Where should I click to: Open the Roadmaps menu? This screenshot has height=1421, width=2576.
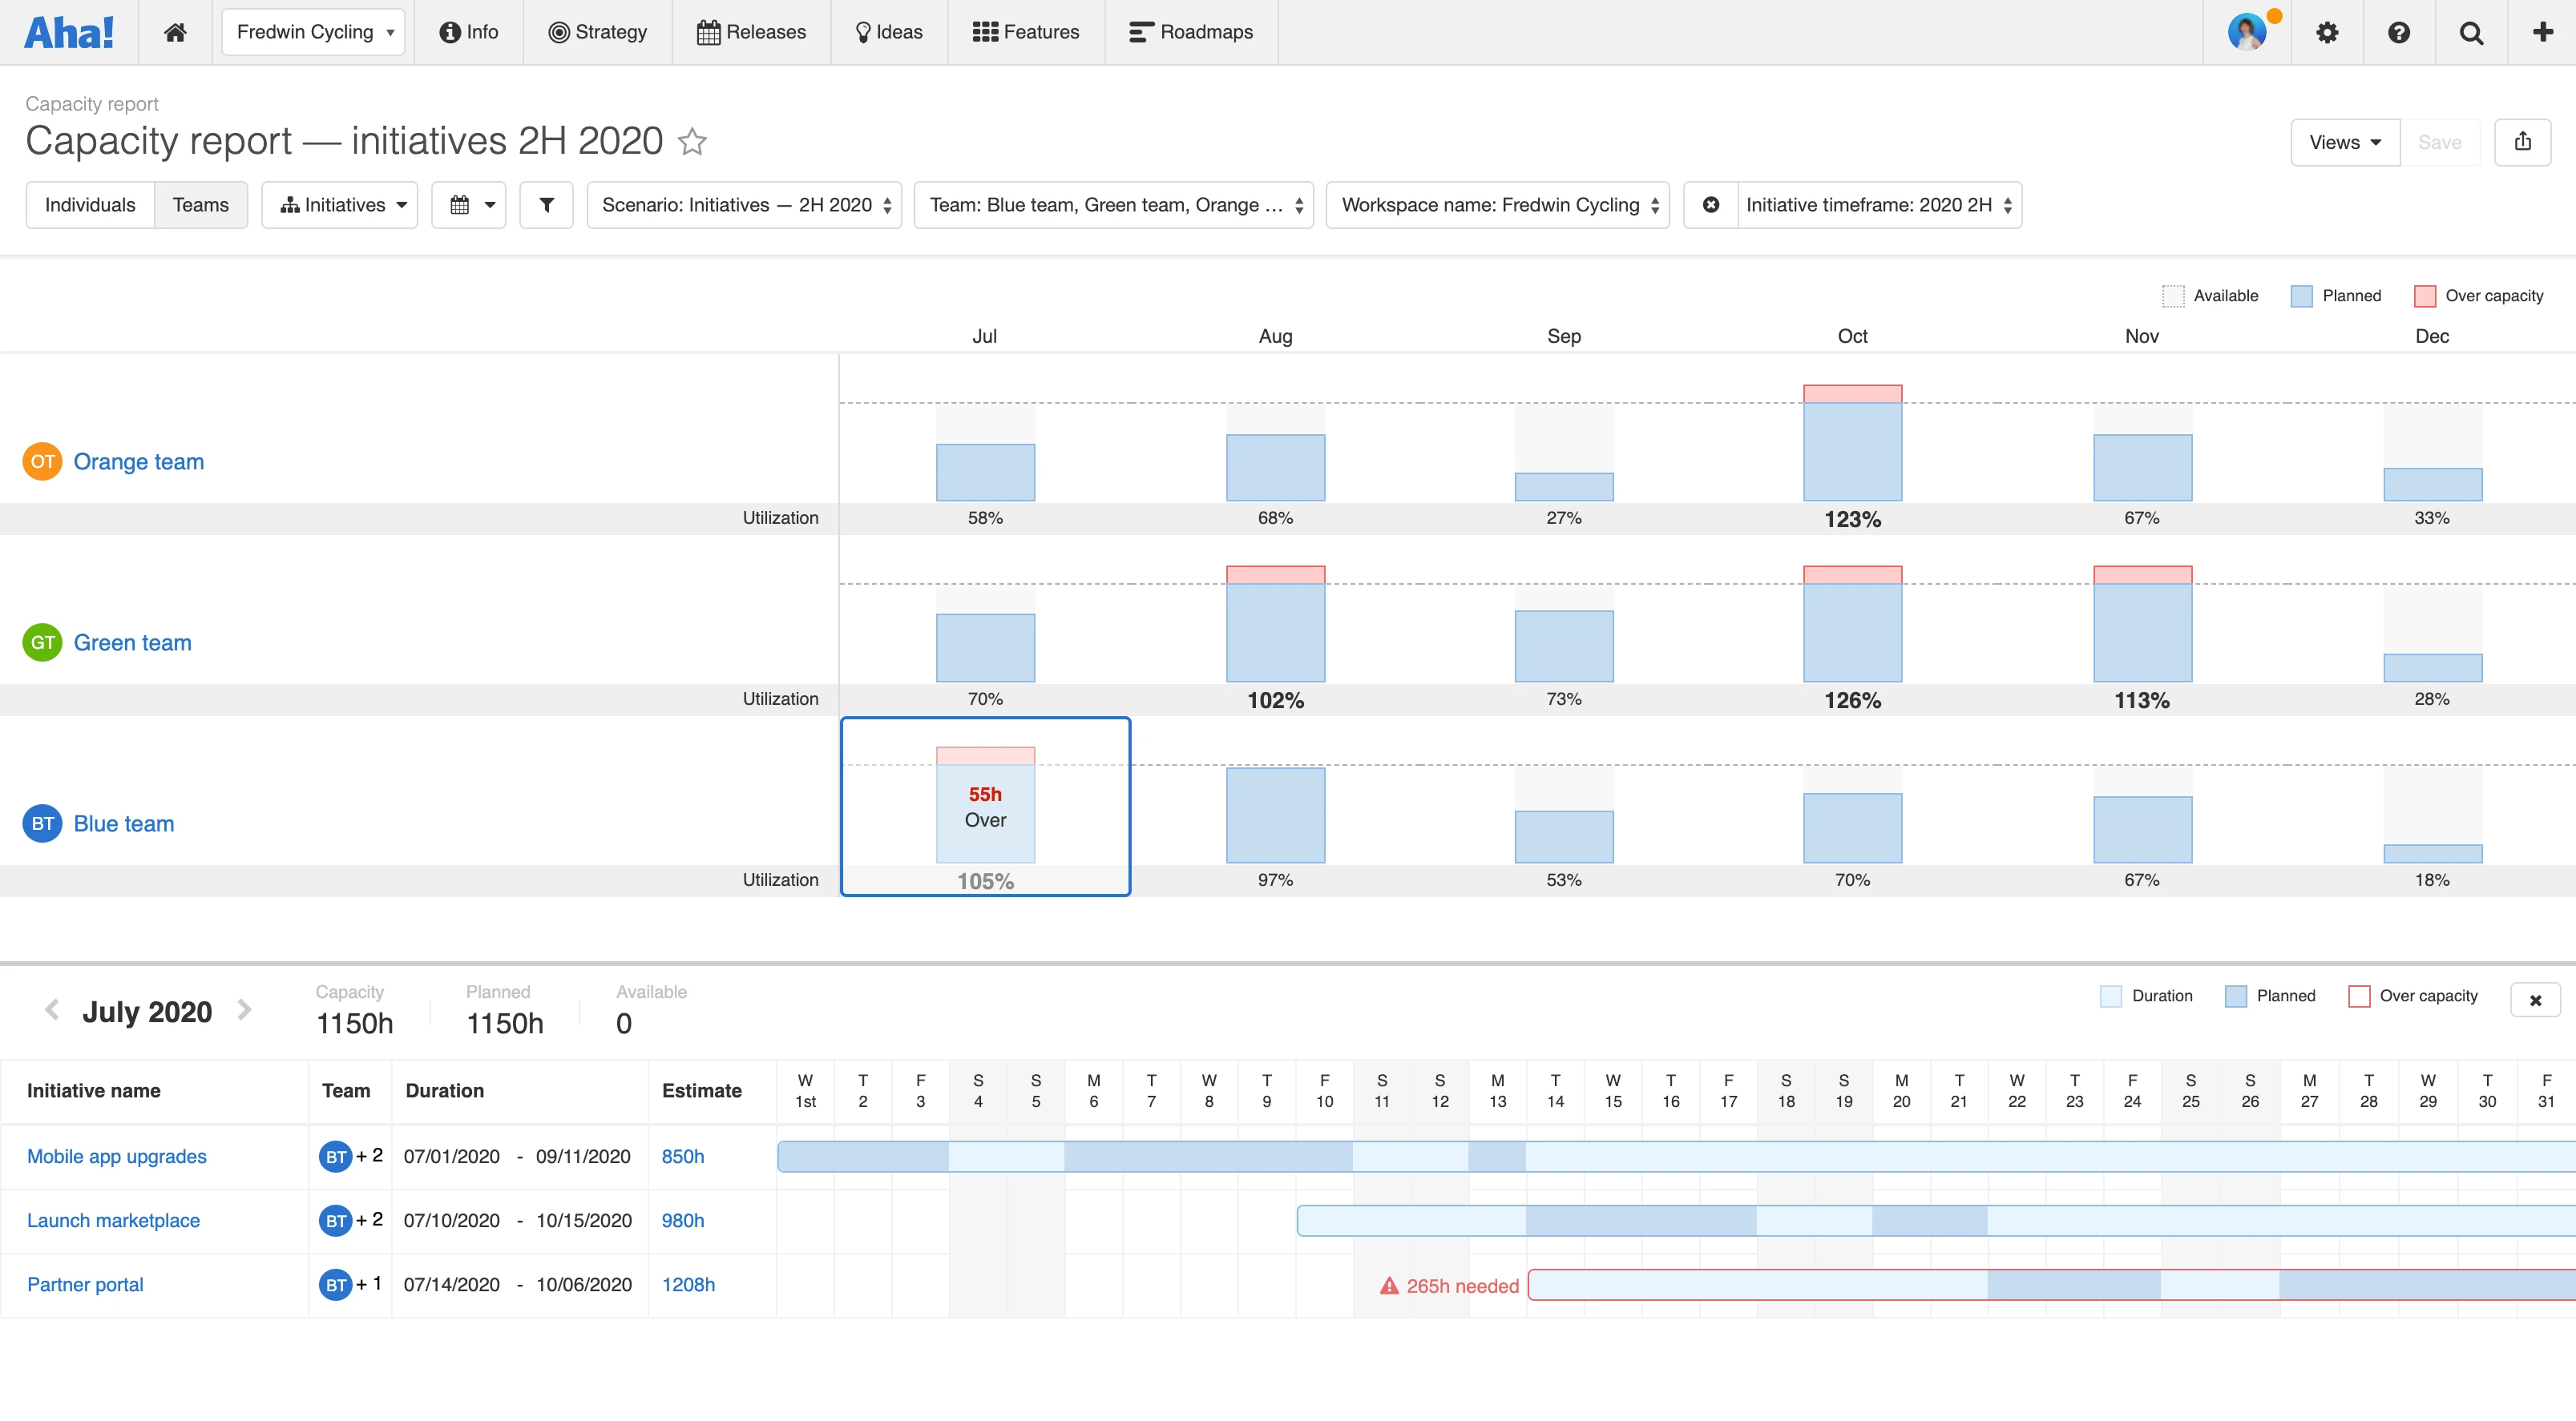[1191, 32]
